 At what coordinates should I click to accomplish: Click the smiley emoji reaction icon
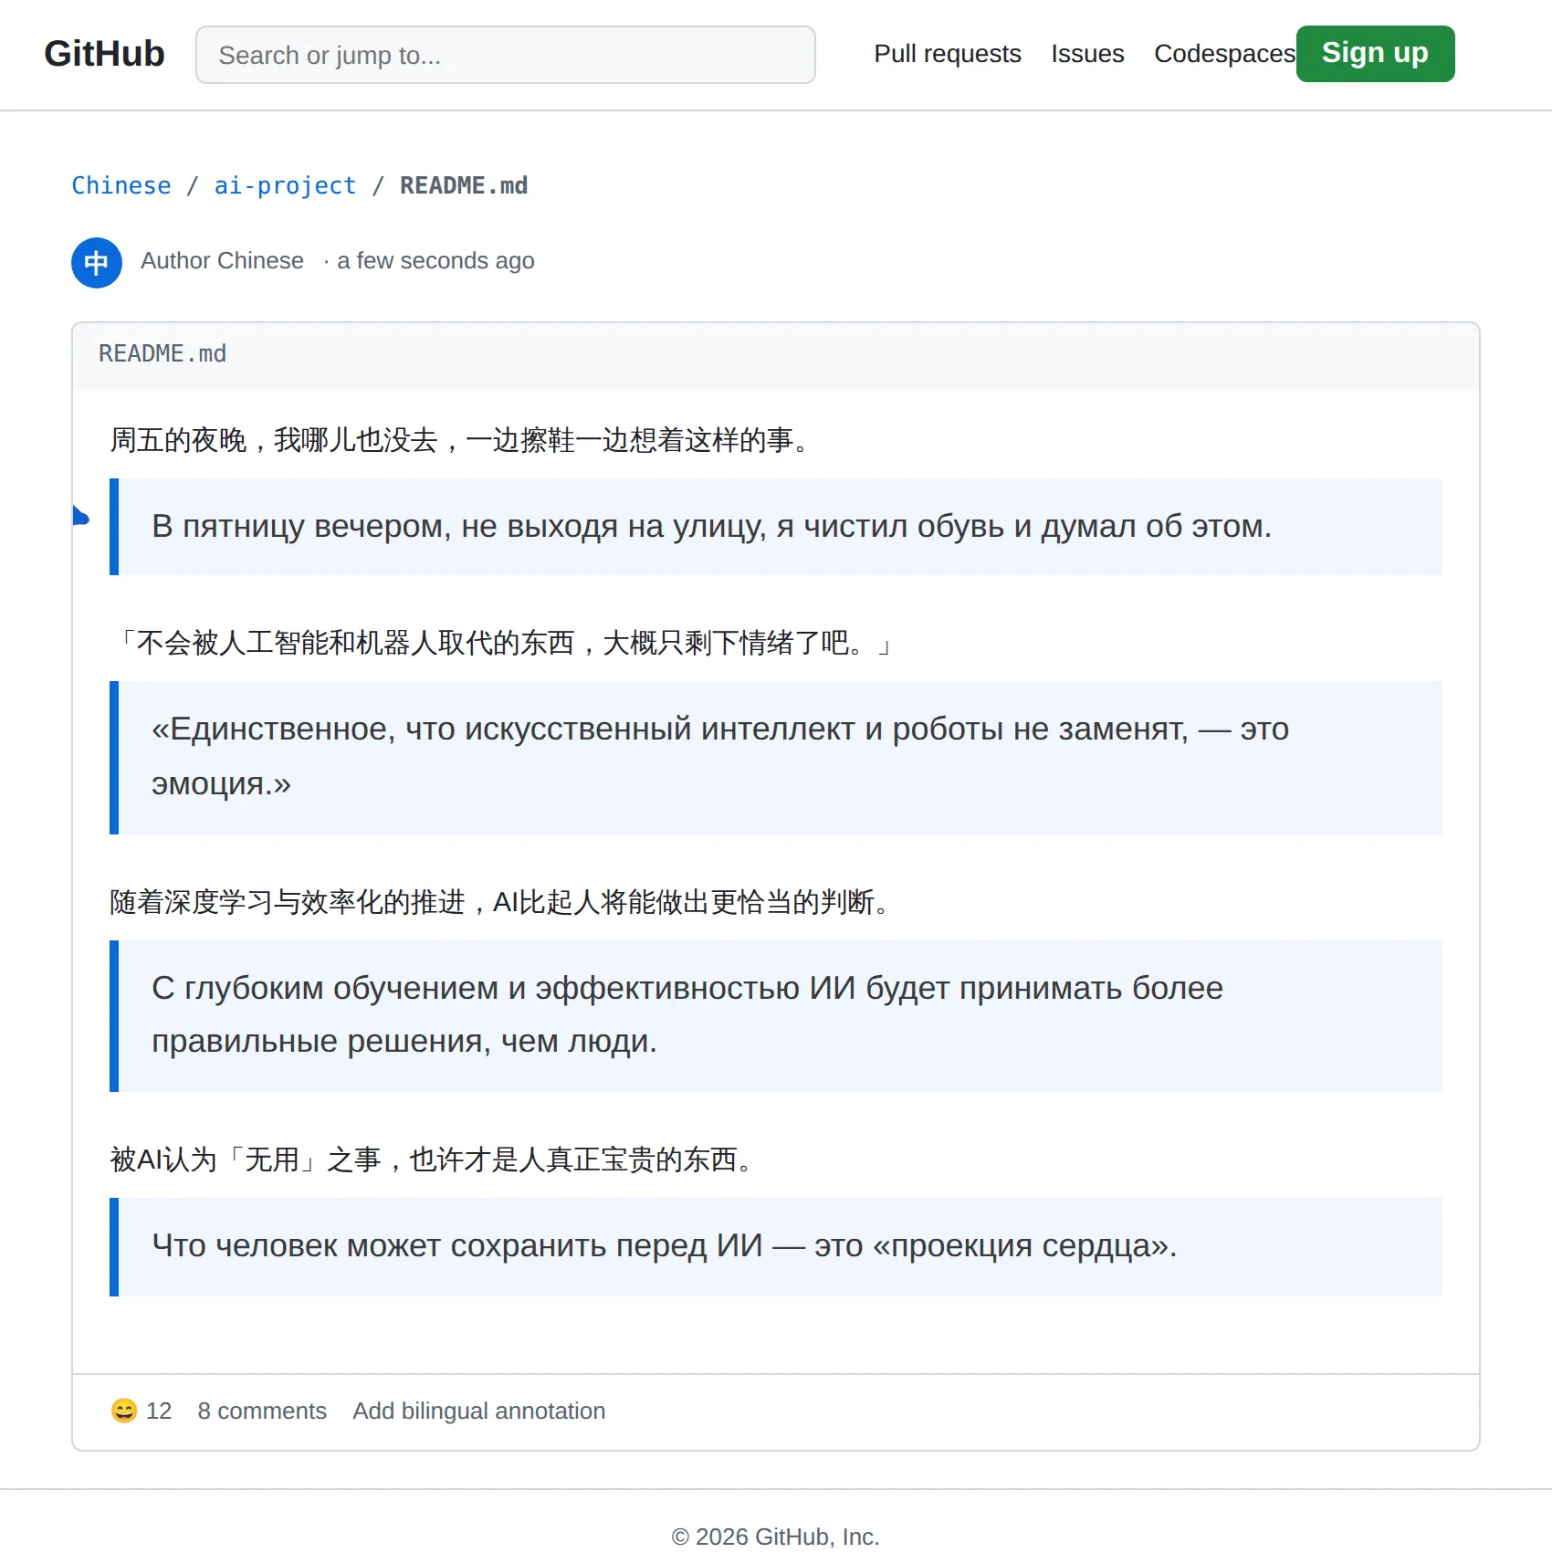pos(124,1411)
